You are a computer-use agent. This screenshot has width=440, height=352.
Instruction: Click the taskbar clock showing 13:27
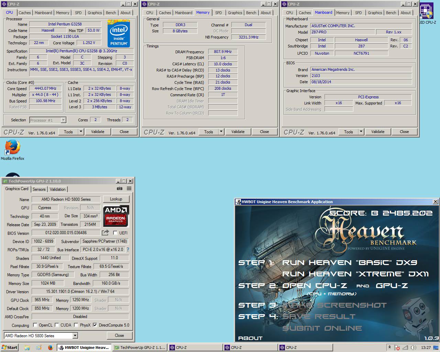tap(426, 348)
